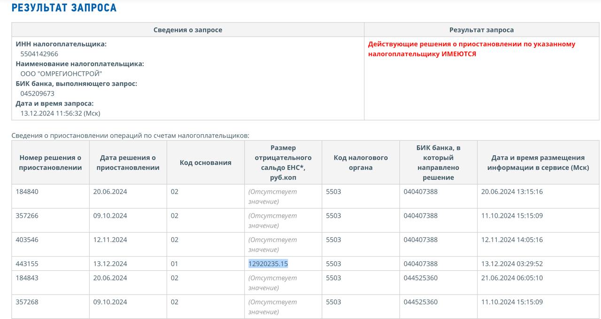Select taxpayer INN value 5504142966
The width and height of the screenshot is (601, 319).
39,54
